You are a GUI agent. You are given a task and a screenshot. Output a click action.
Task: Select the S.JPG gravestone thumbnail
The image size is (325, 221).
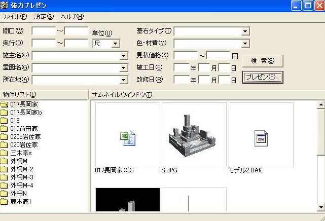tap(194, 135)
